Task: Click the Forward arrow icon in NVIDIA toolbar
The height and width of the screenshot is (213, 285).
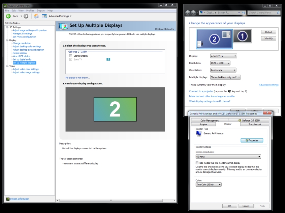Action: 26,16
